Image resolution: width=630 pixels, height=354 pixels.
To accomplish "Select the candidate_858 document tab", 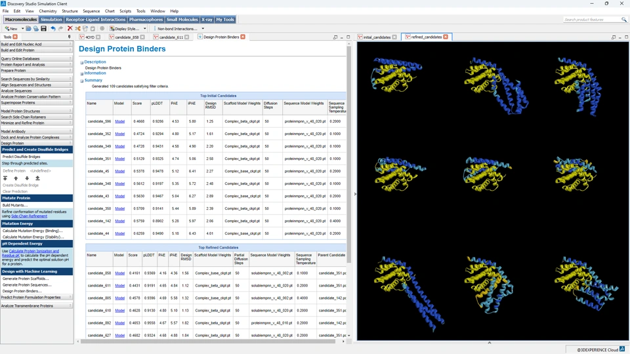I will pos(127,37).
